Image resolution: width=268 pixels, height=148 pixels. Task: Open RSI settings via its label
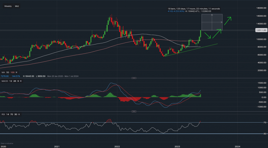point(3,114)
